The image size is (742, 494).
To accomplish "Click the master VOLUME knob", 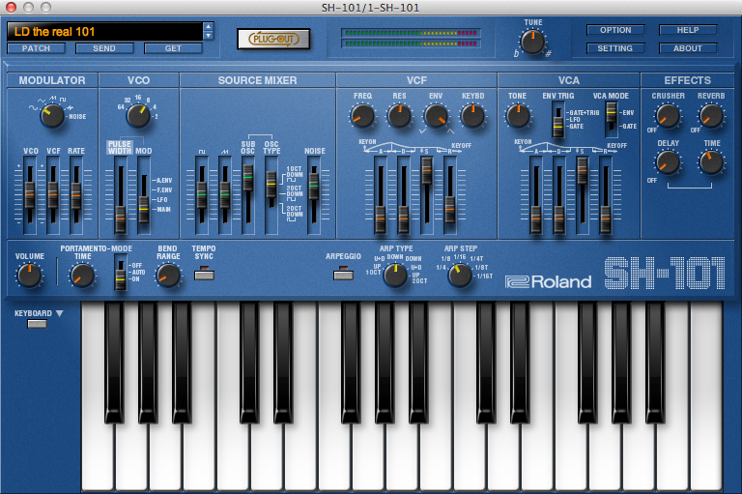I will (30, 276).
